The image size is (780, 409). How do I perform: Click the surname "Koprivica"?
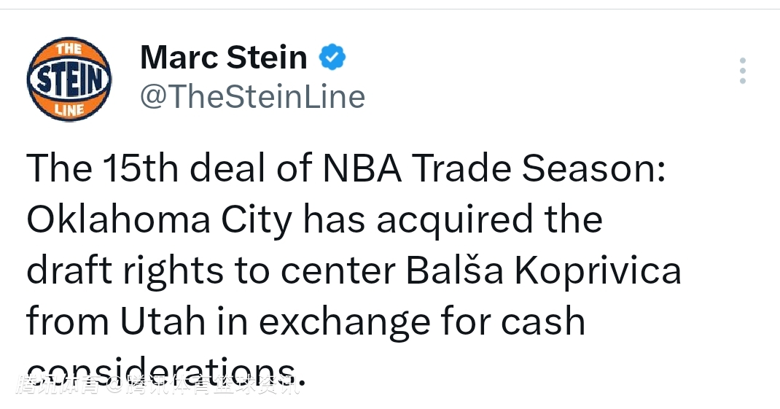coord(598,271)
